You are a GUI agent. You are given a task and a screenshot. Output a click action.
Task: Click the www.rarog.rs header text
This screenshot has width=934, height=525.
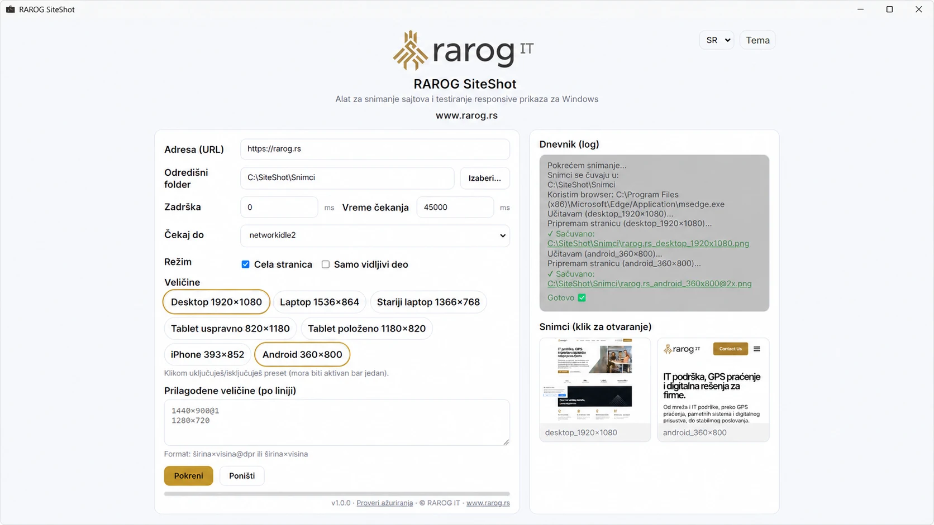pyautogui.click(x=466, y=115)
